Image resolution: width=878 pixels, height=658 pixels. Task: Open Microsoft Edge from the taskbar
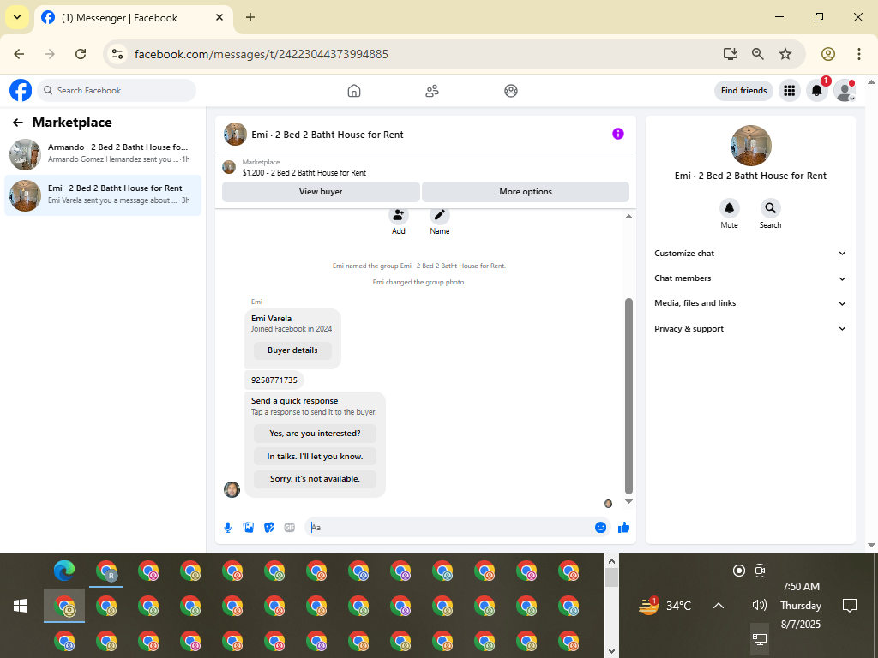tap(64, 571)
